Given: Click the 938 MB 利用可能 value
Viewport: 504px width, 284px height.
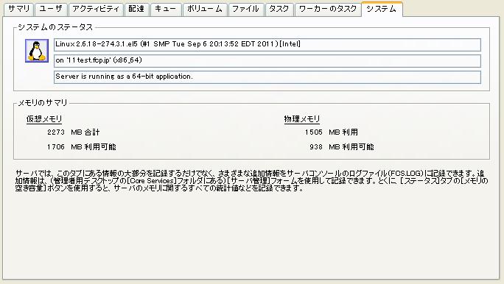Looking at the screenshot, I should (x=342, y=147).
